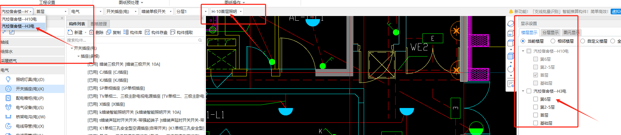Switch to 图元显示 tab

tap(572, 32)
